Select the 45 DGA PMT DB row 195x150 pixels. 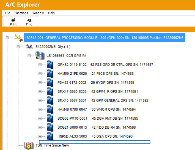pos(98,119)
